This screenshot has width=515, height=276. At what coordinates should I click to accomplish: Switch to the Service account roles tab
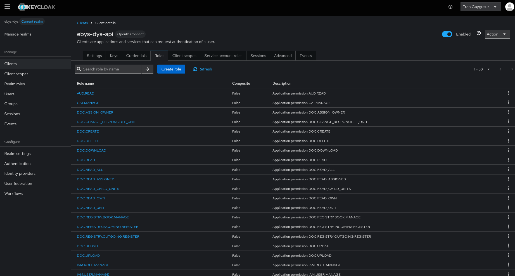coord(223,56)
